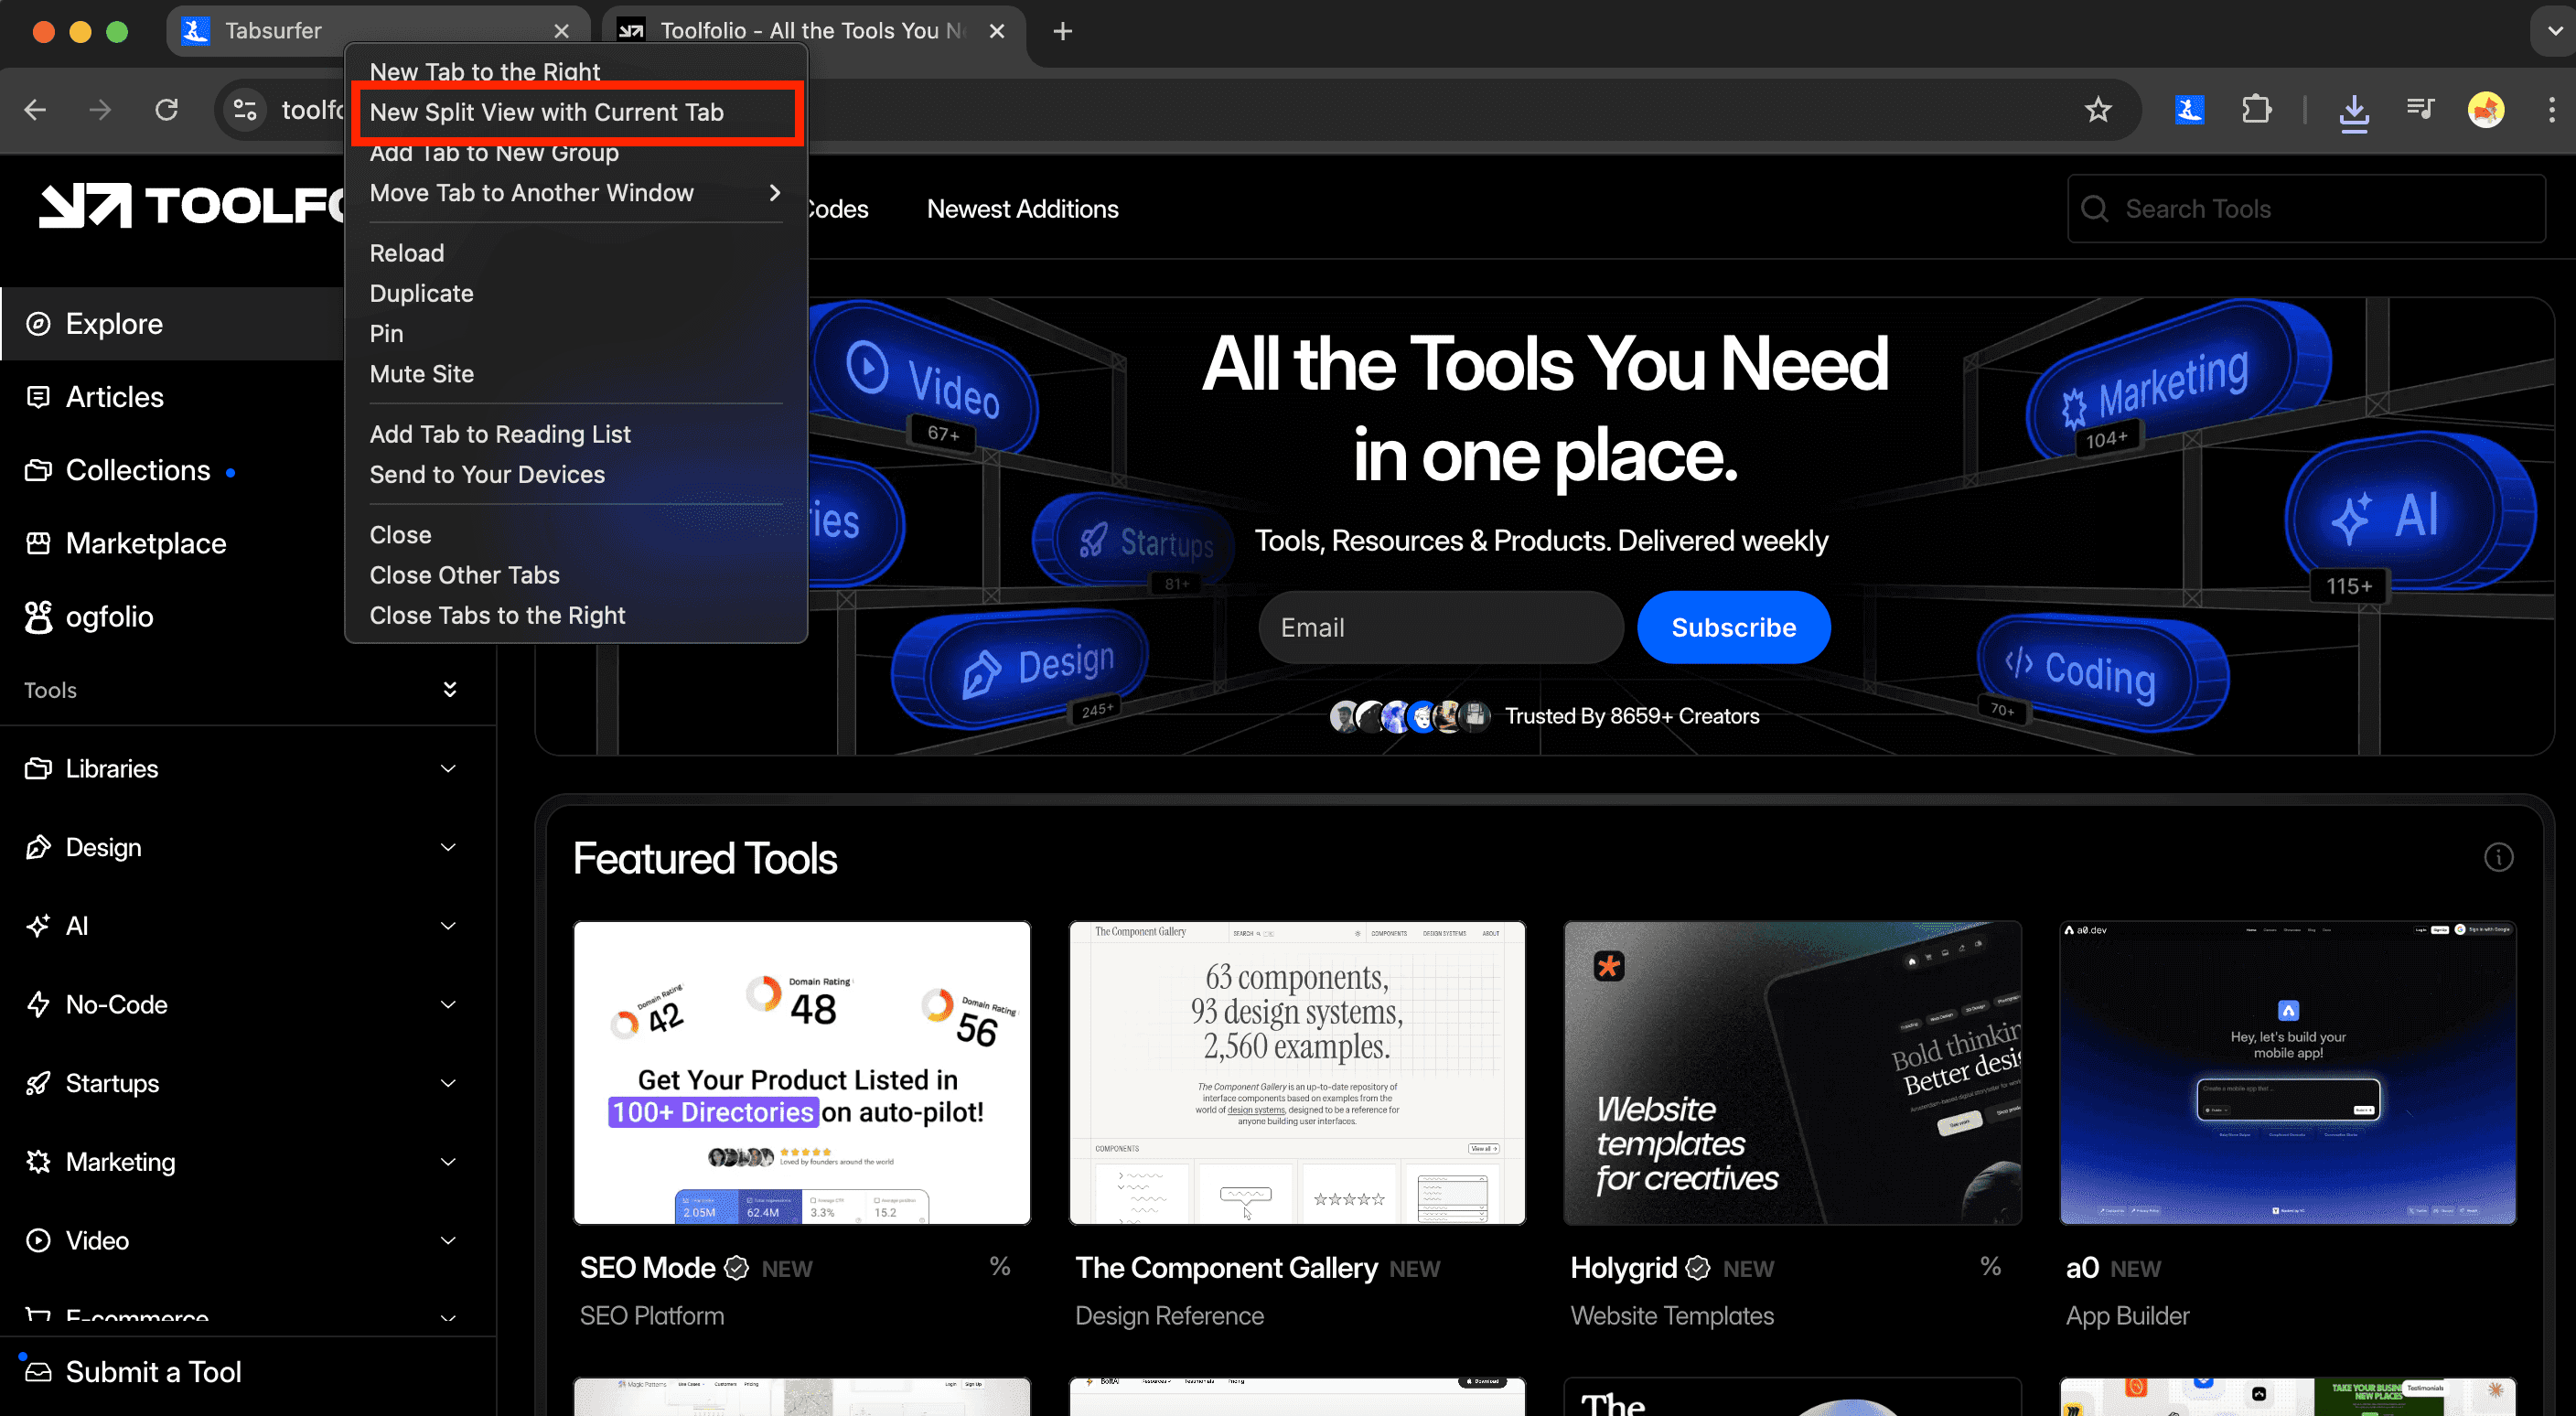
Task: Close the Toolfolio tab
Action: [x=996, y=31]
